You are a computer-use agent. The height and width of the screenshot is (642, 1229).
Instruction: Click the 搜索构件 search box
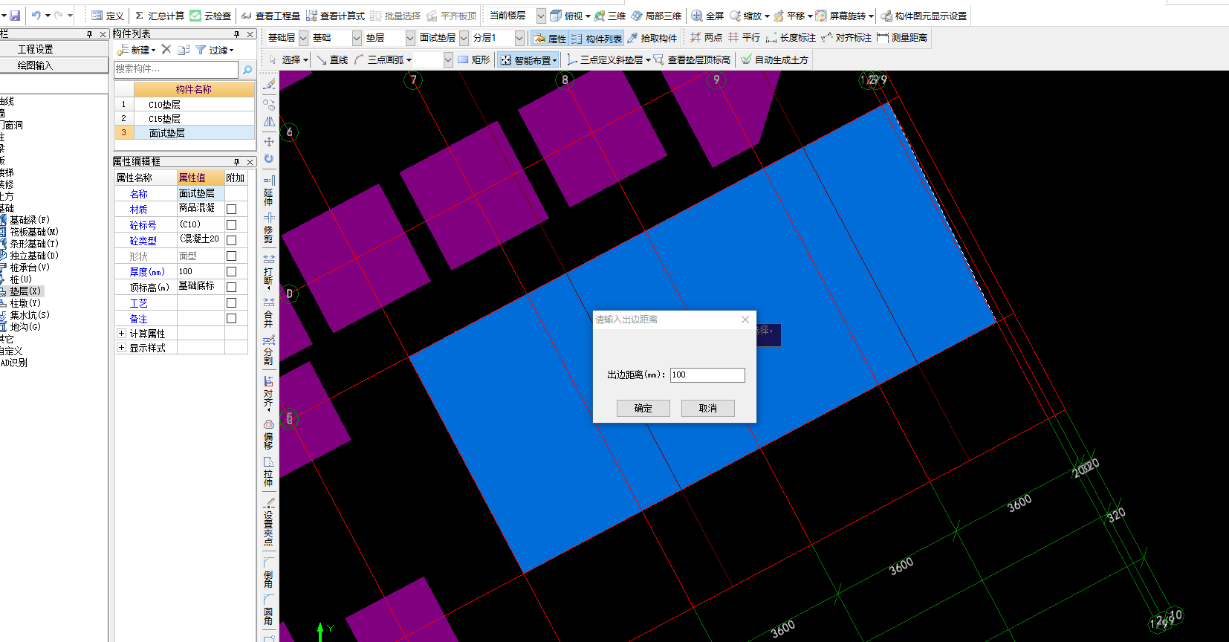click(x=176, y=69)
